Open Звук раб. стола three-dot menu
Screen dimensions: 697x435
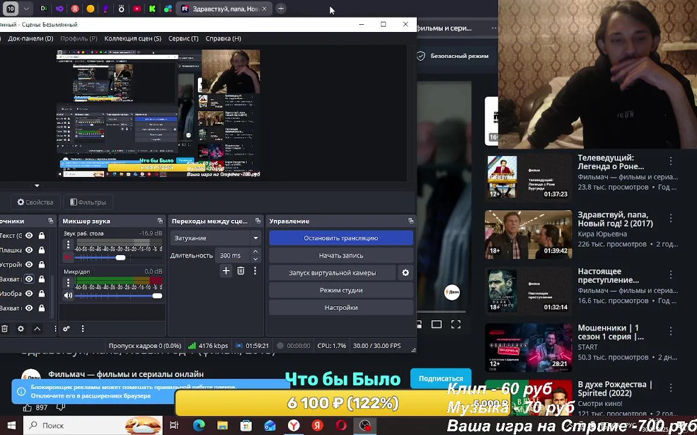click(68, 244)
